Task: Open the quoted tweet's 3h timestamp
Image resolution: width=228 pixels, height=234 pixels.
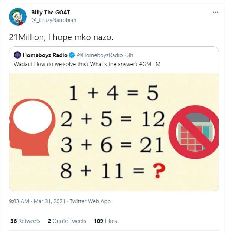Action: (x=130, y=55)
